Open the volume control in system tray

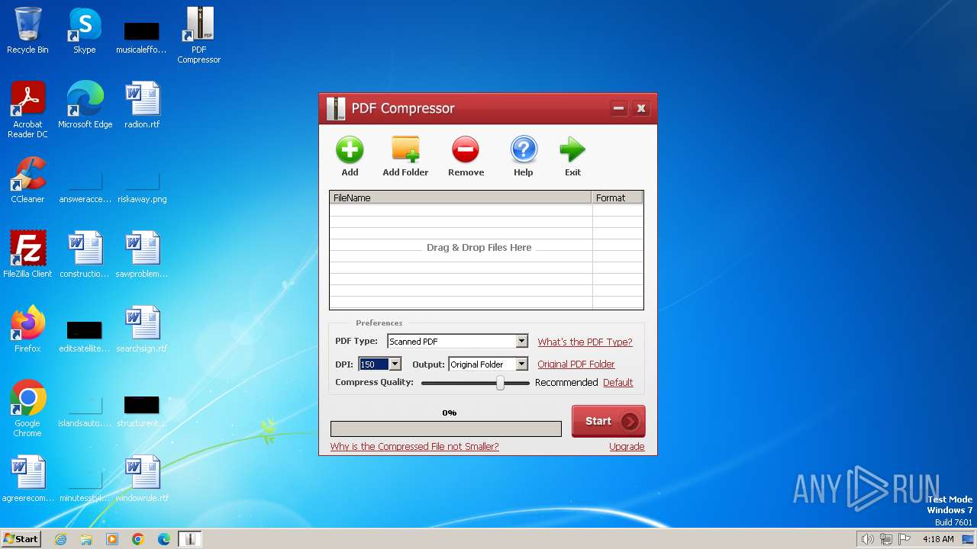(x=867, y=539)
